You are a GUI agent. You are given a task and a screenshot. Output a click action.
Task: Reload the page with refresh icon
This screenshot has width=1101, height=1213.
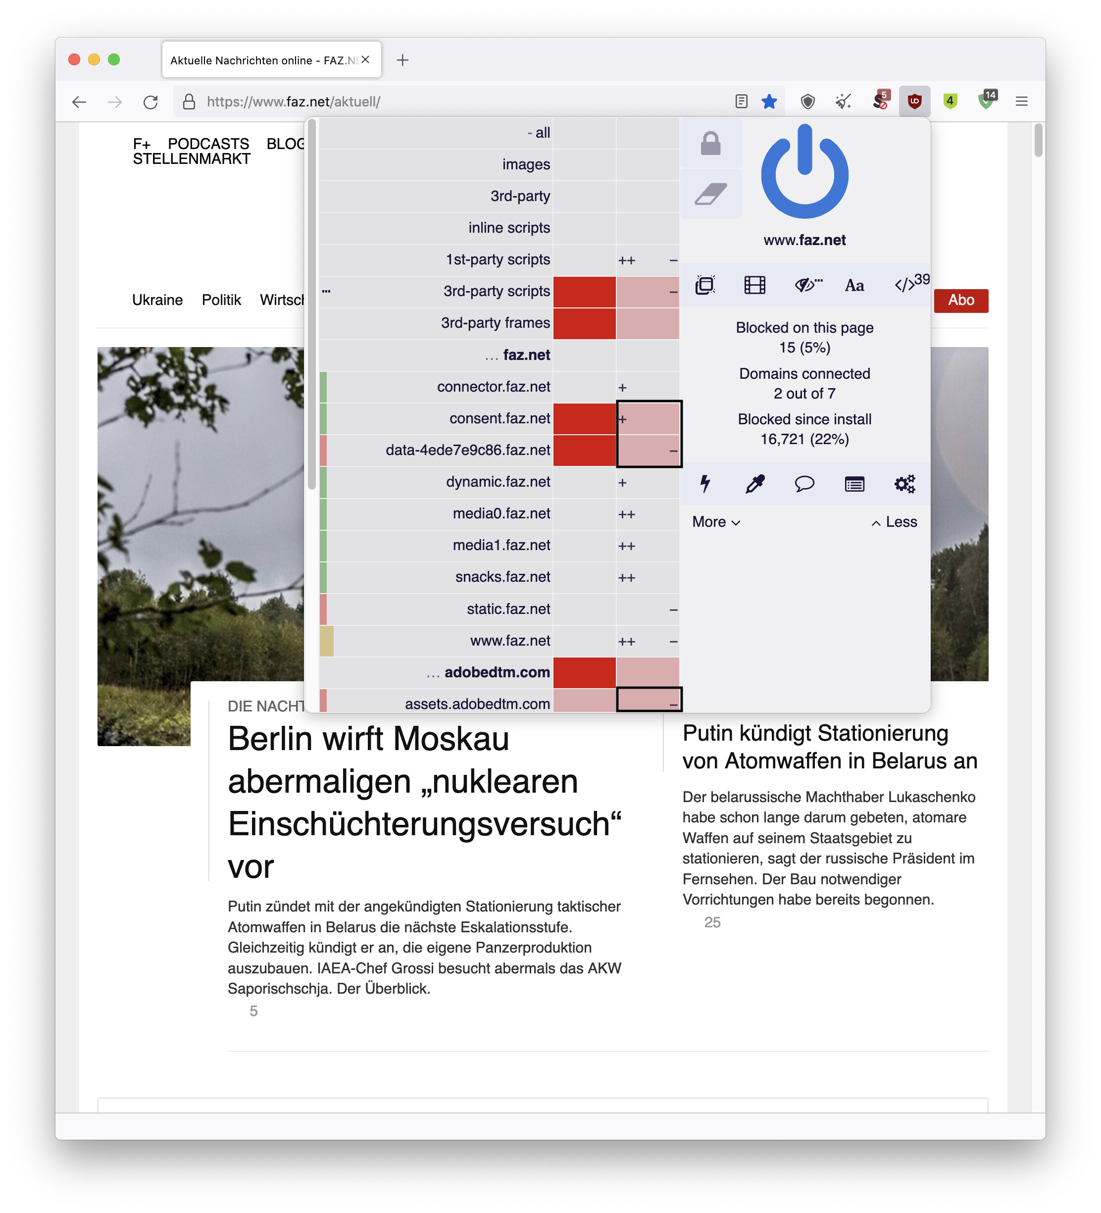tap(150, 101)
